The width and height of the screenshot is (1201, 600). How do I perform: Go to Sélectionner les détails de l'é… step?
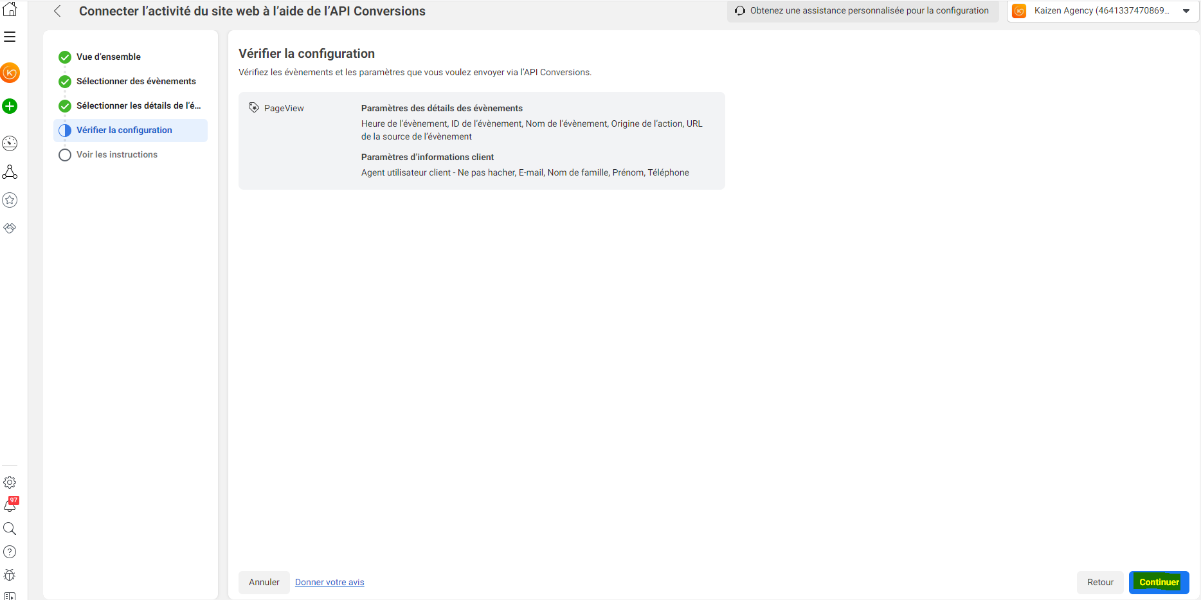point(131,105)
